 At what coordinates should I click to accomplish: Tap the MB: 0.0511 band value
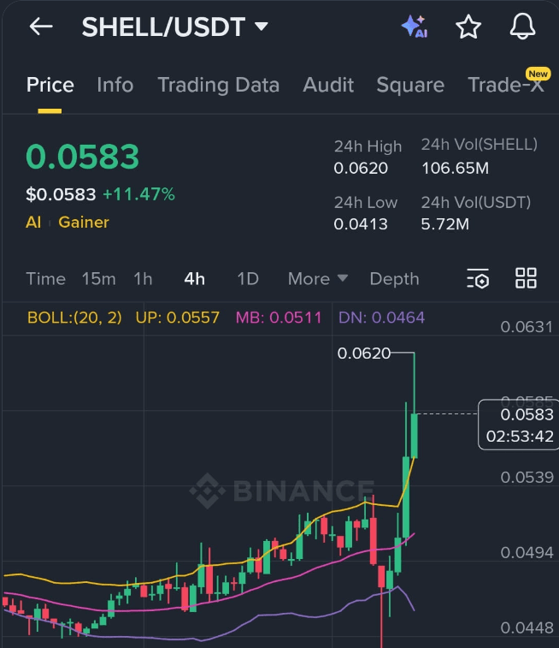pos(279,318)
